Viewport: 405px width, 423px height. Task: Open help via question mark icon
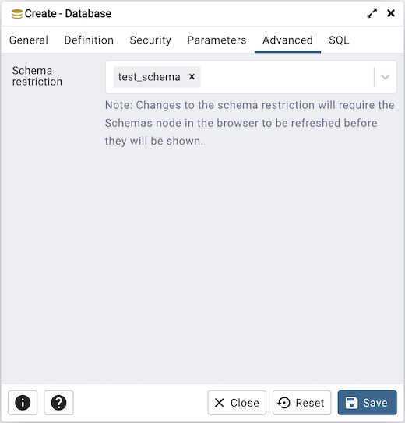58,403
